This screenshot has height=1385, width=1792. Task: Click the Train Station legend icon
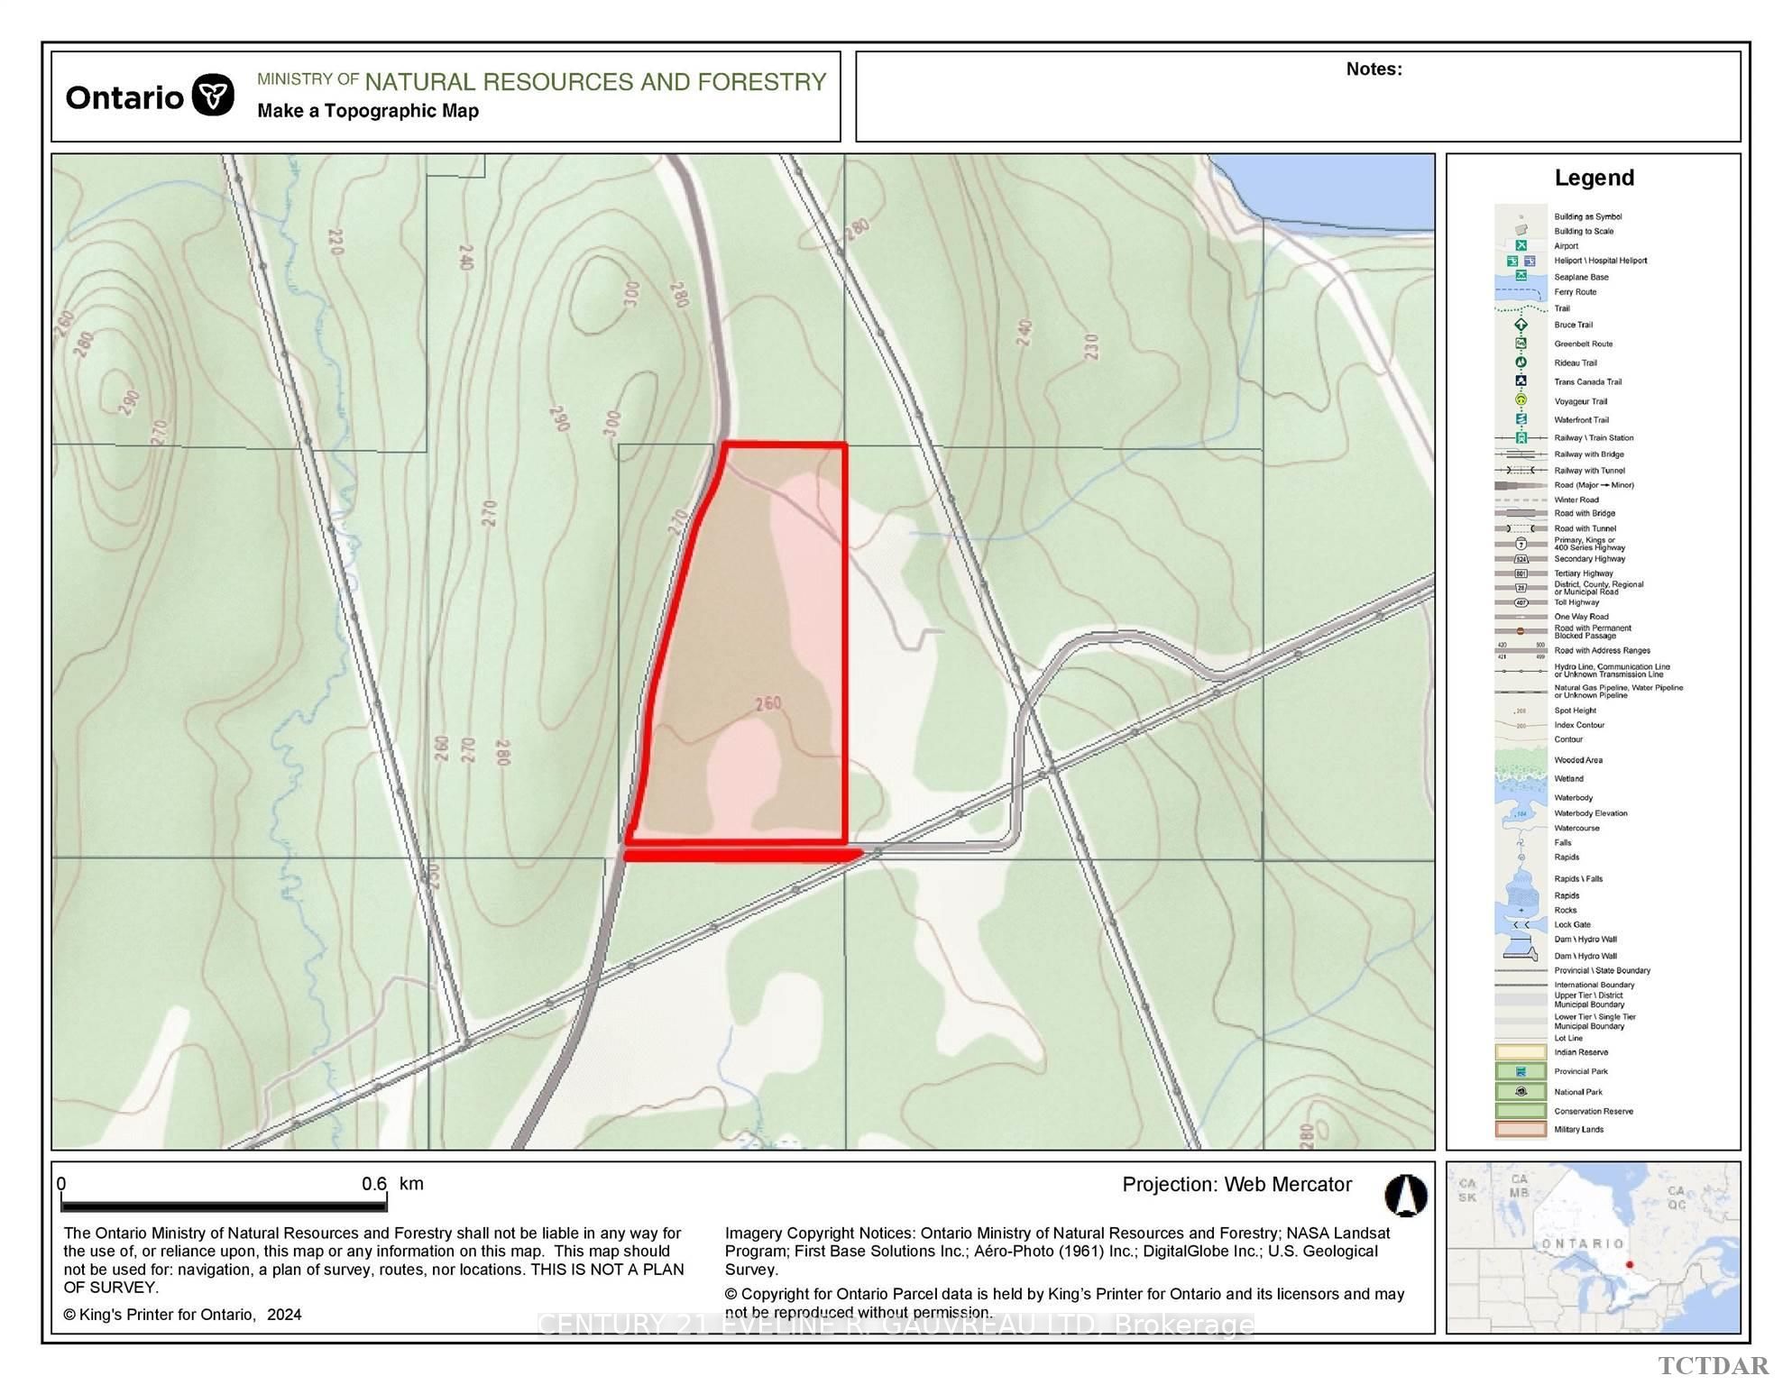1521,438
